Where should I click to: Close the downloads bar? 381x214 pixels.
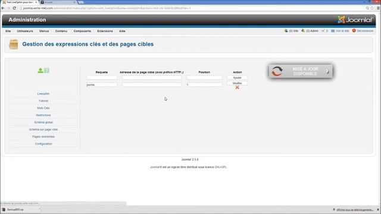coord(378,210)
